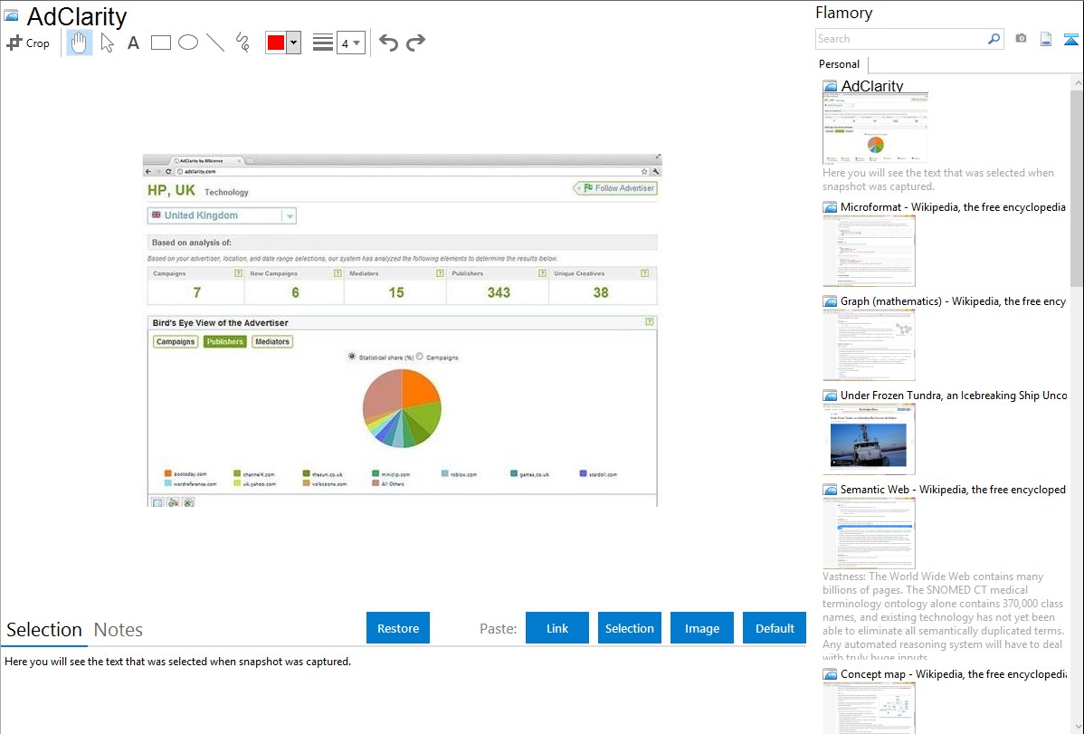Click the Default paste button
This screenshot has height=734, width=1084.
775,628
